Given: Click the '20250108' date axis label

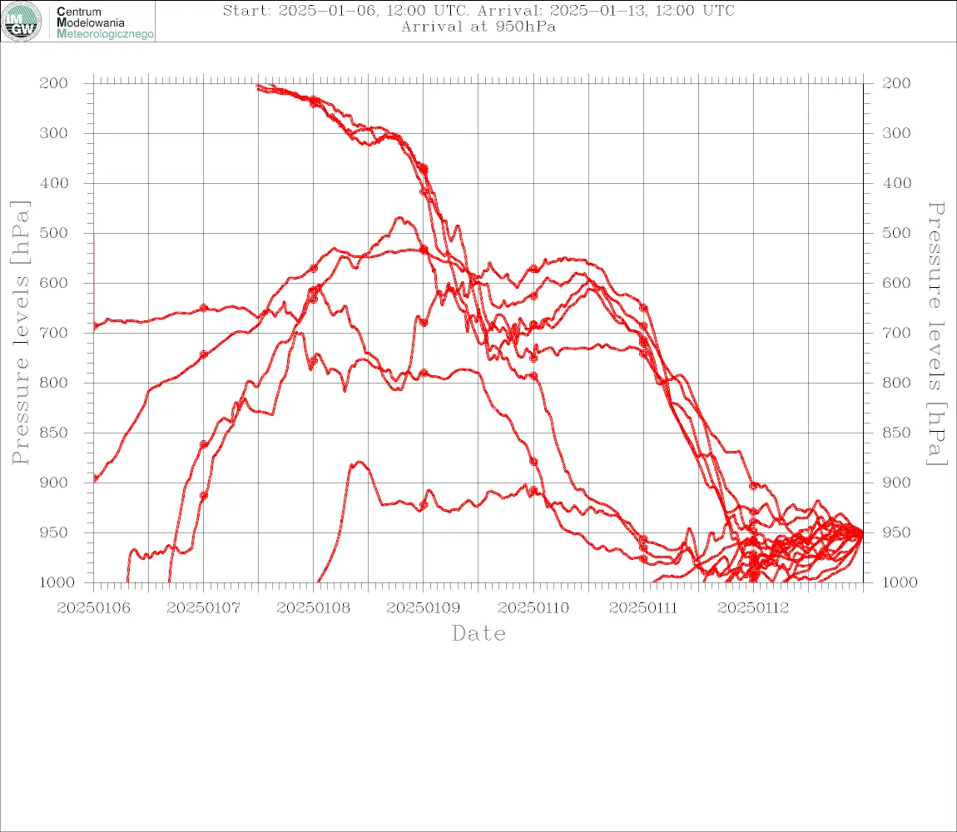Looking at the screenshot, I should (x=313, y=608).
